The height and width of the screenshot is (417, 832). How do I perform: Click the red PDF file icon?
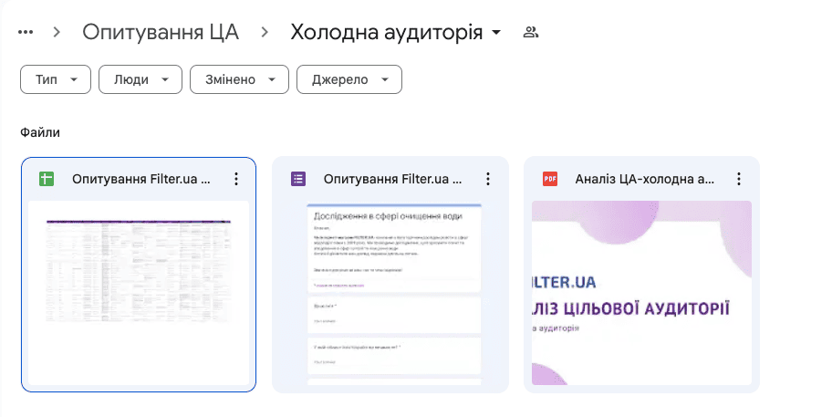[550, 179]
